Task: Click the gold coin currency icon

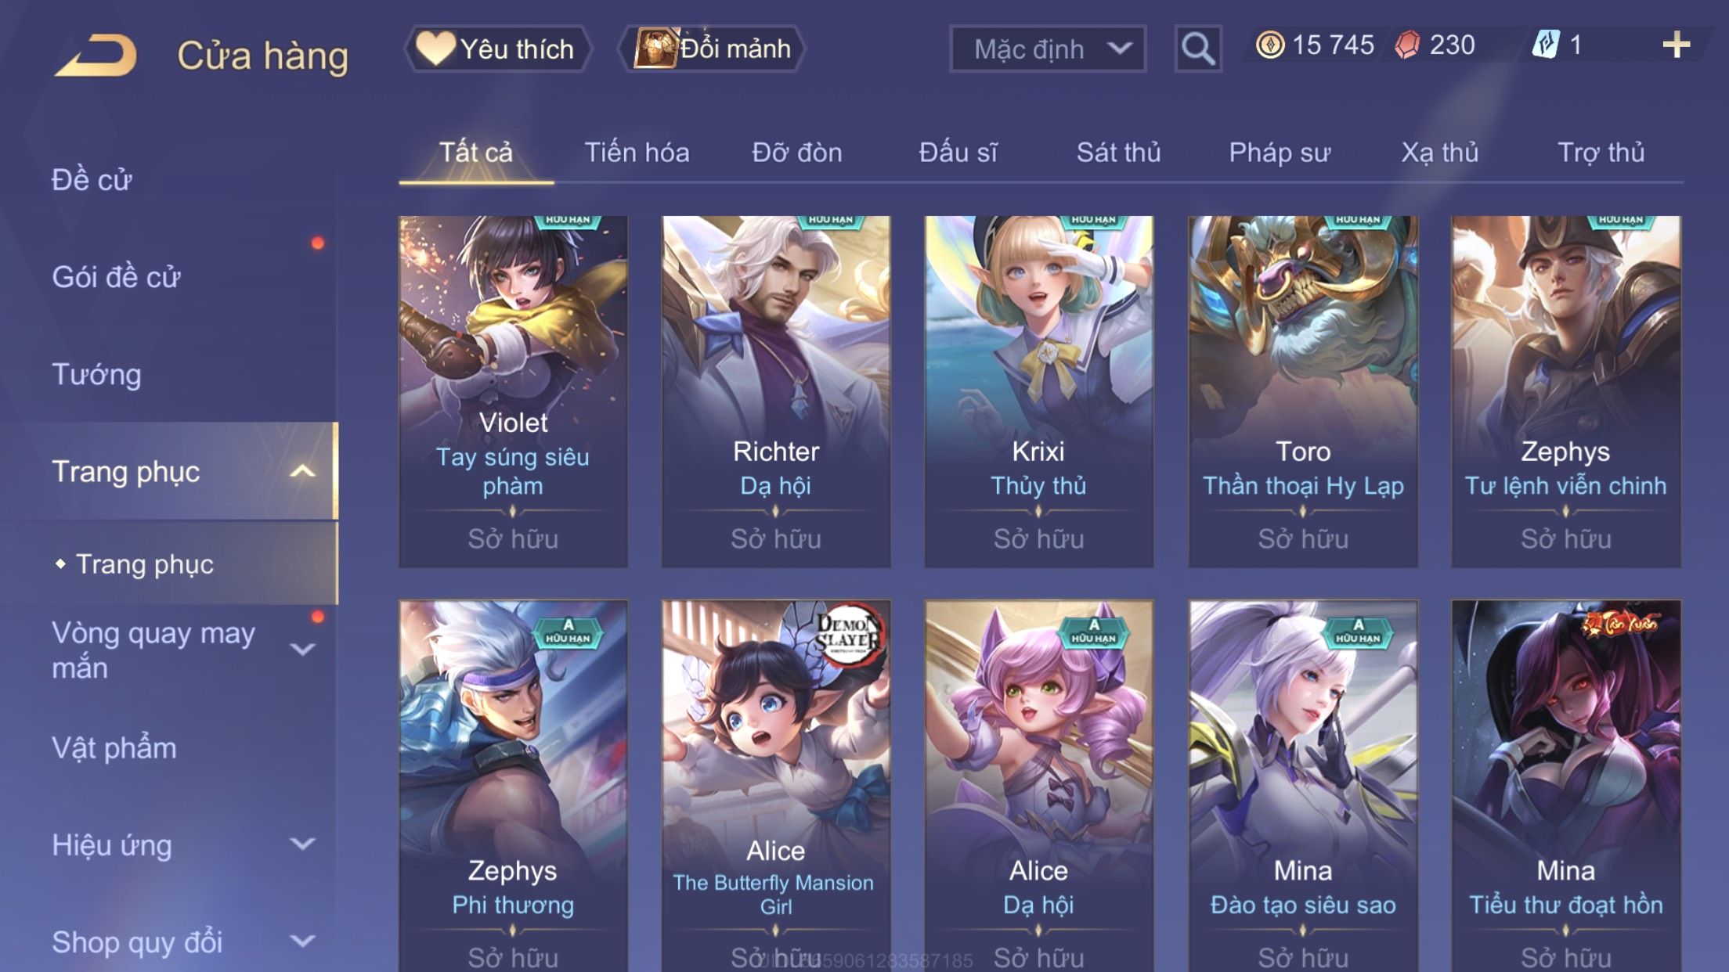Action: (x=1269, y=45)
